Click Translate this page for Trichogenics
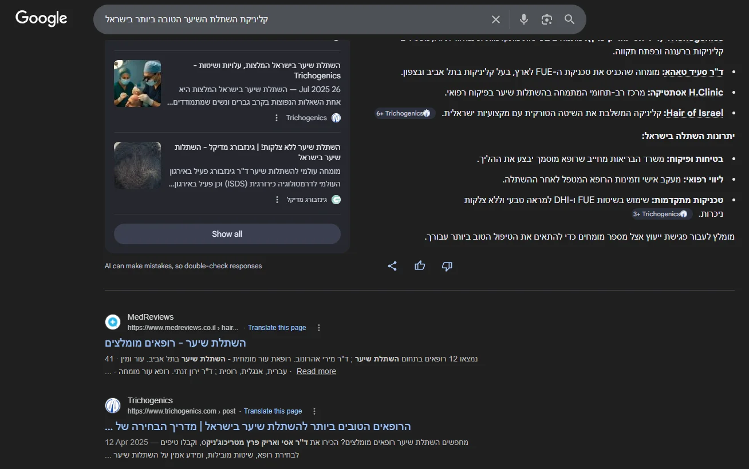Viewport: 749px width, 469px height. coord(273,411)
